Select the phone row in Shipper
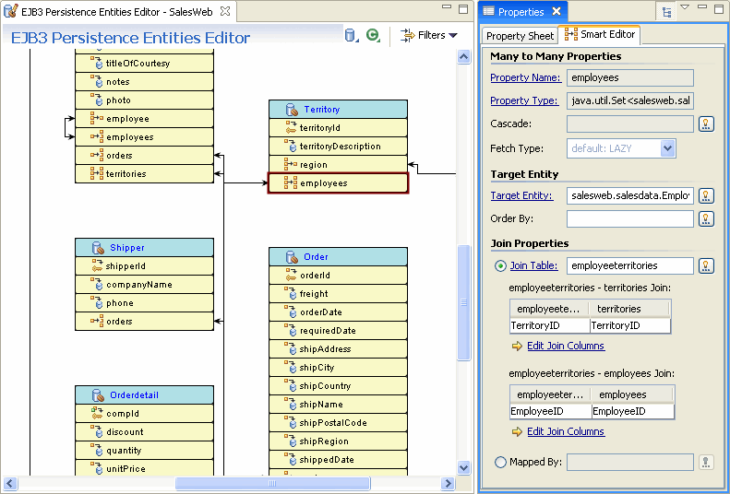 point(144,303)
